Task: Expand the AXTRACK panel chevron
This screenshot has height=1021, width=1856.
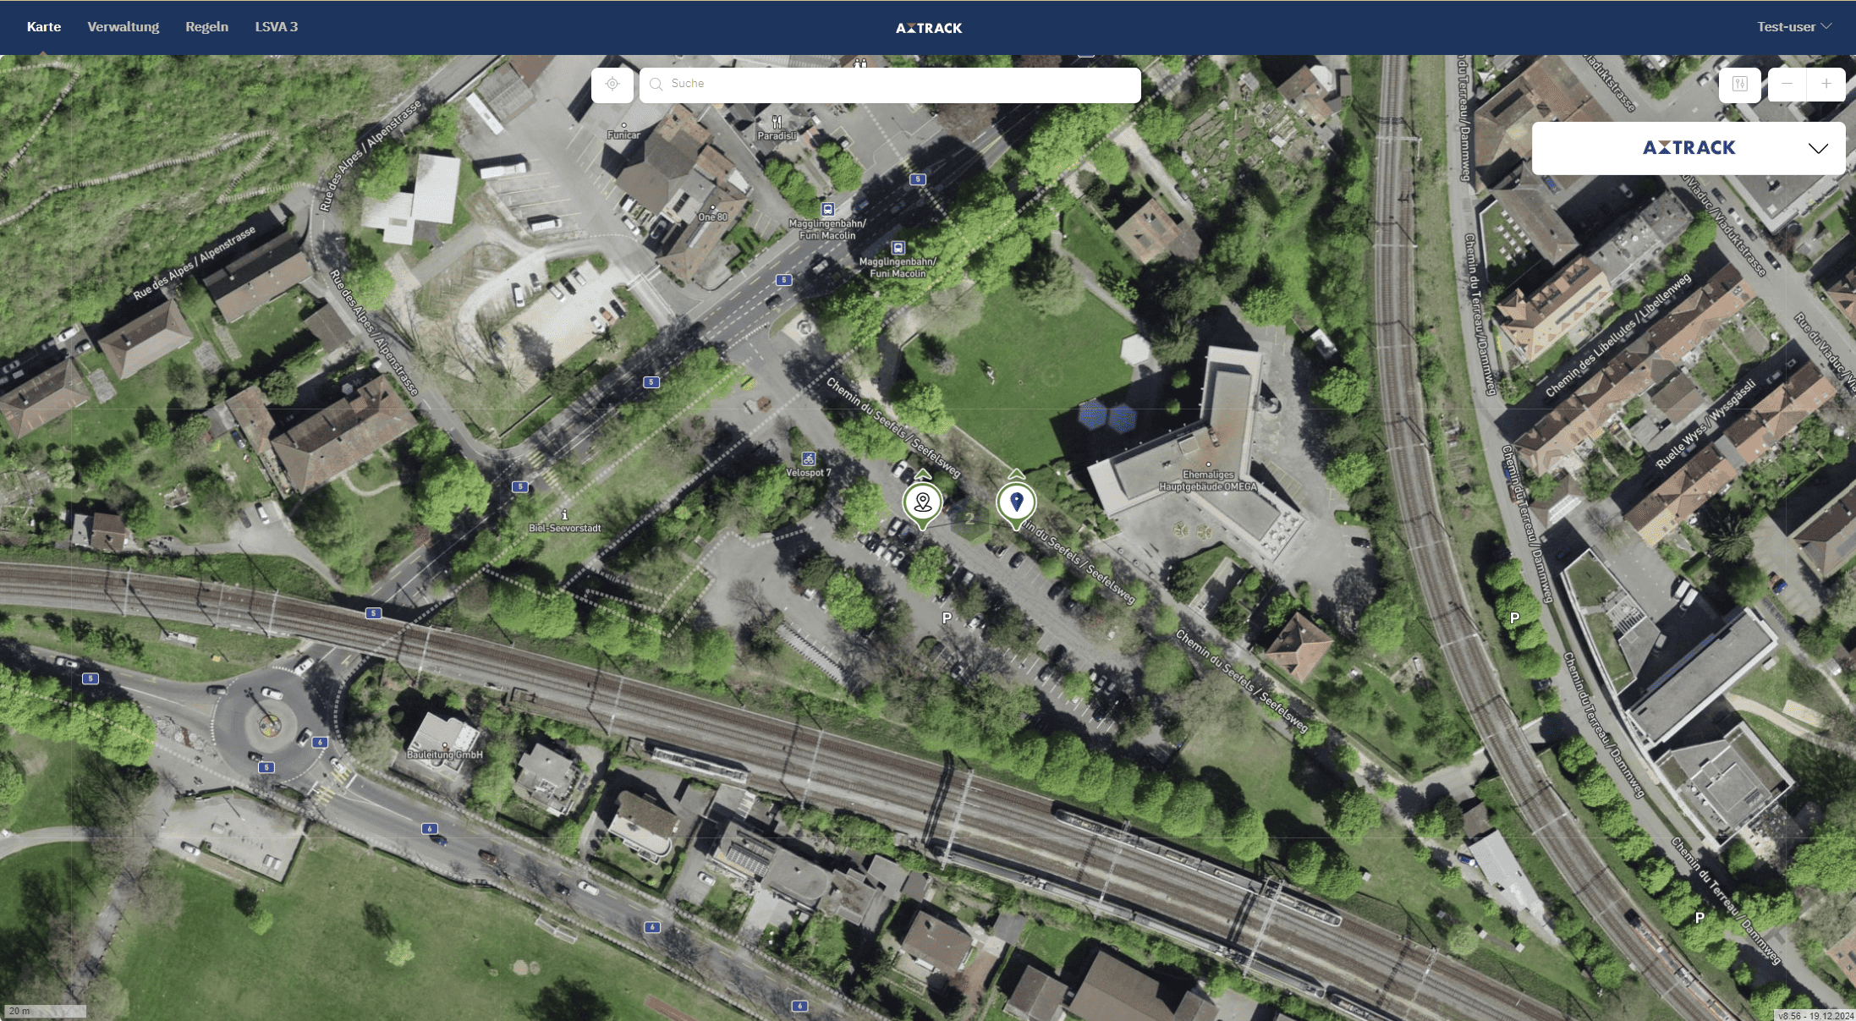Action: click(1818, 148)
